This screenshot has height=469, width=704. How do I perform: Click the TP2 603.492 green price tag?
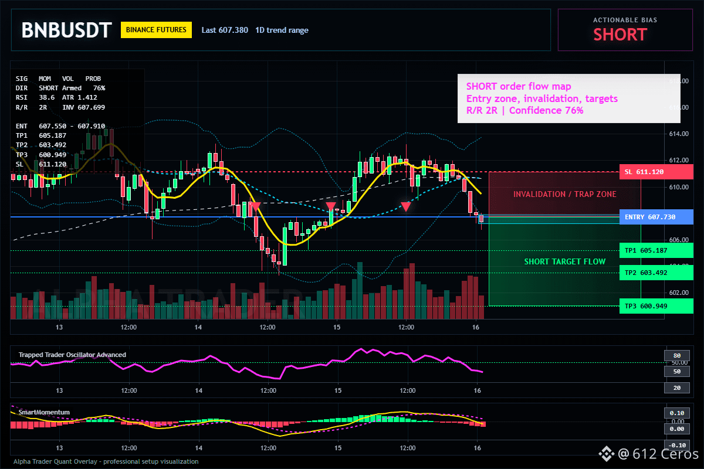656,273
